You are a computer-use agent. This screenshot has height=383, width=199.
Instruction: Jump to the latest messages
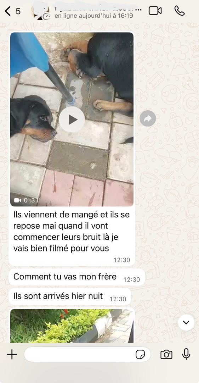186,322
